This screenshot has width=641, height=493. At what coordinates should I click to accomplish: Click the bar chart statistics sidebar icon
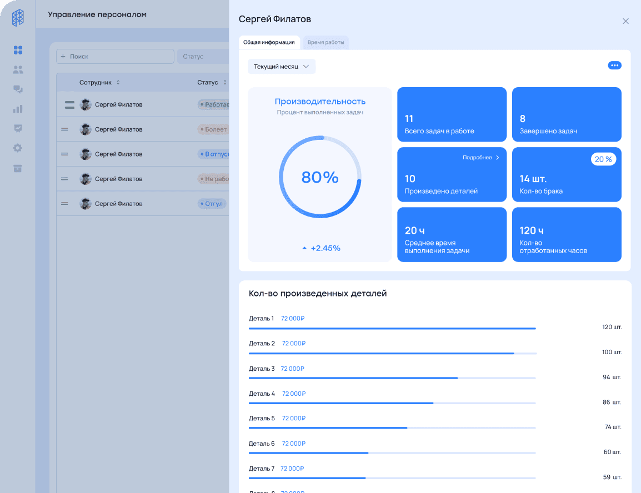(x=18, y=109)
